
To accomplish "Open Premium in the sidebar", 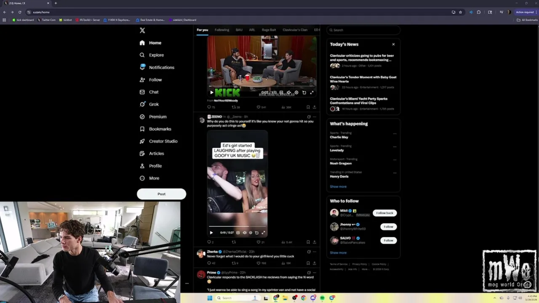I will pos(153,117).
